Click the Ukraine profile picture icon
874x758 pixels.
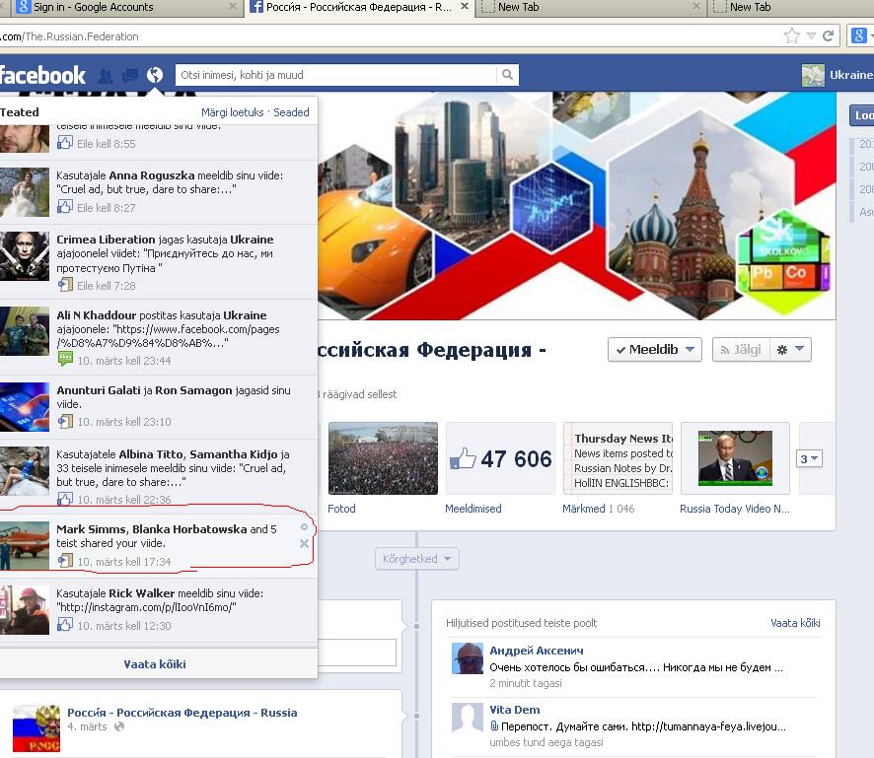point(813,75)
